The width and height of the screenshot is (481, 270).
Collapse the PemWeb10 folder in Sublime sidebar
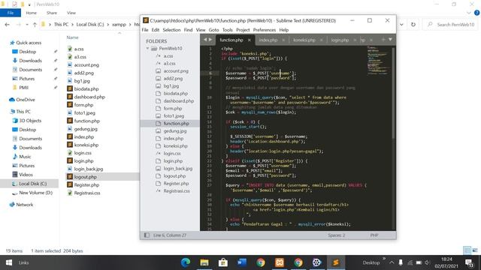coord(147,48)
